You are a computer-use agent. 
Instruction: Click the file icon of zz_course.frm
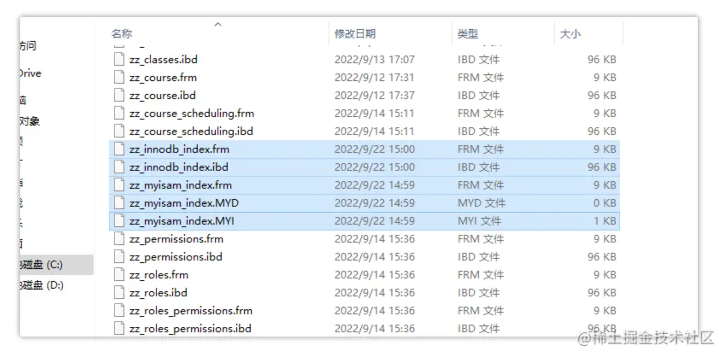coord(119,77)
